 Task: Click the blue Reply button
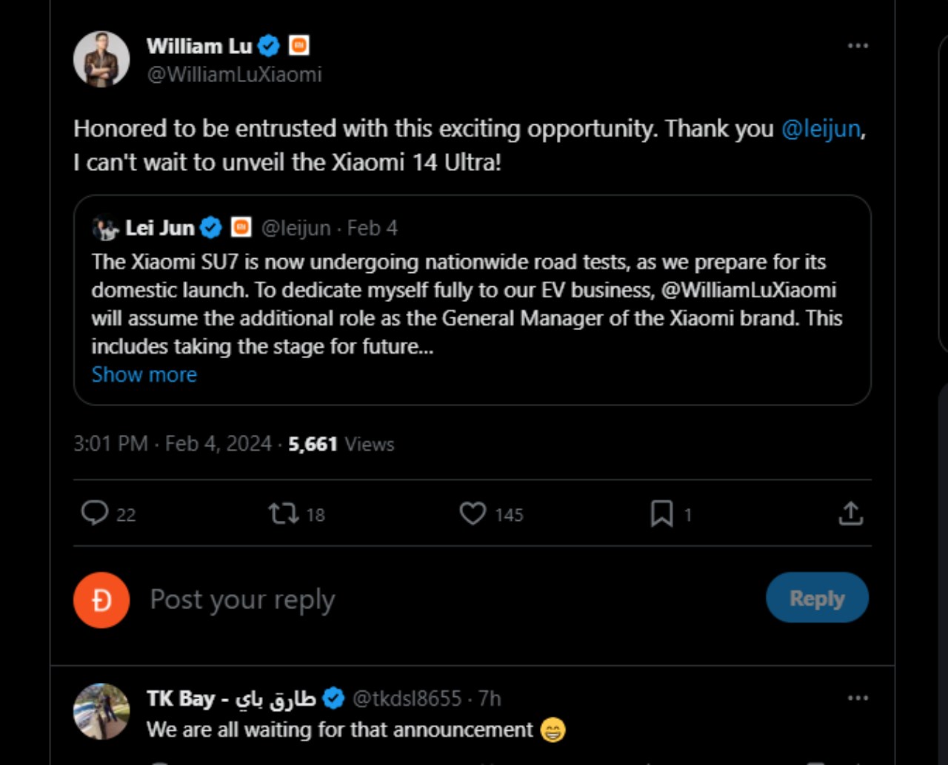pyautogui.click(x=817, y=598)
